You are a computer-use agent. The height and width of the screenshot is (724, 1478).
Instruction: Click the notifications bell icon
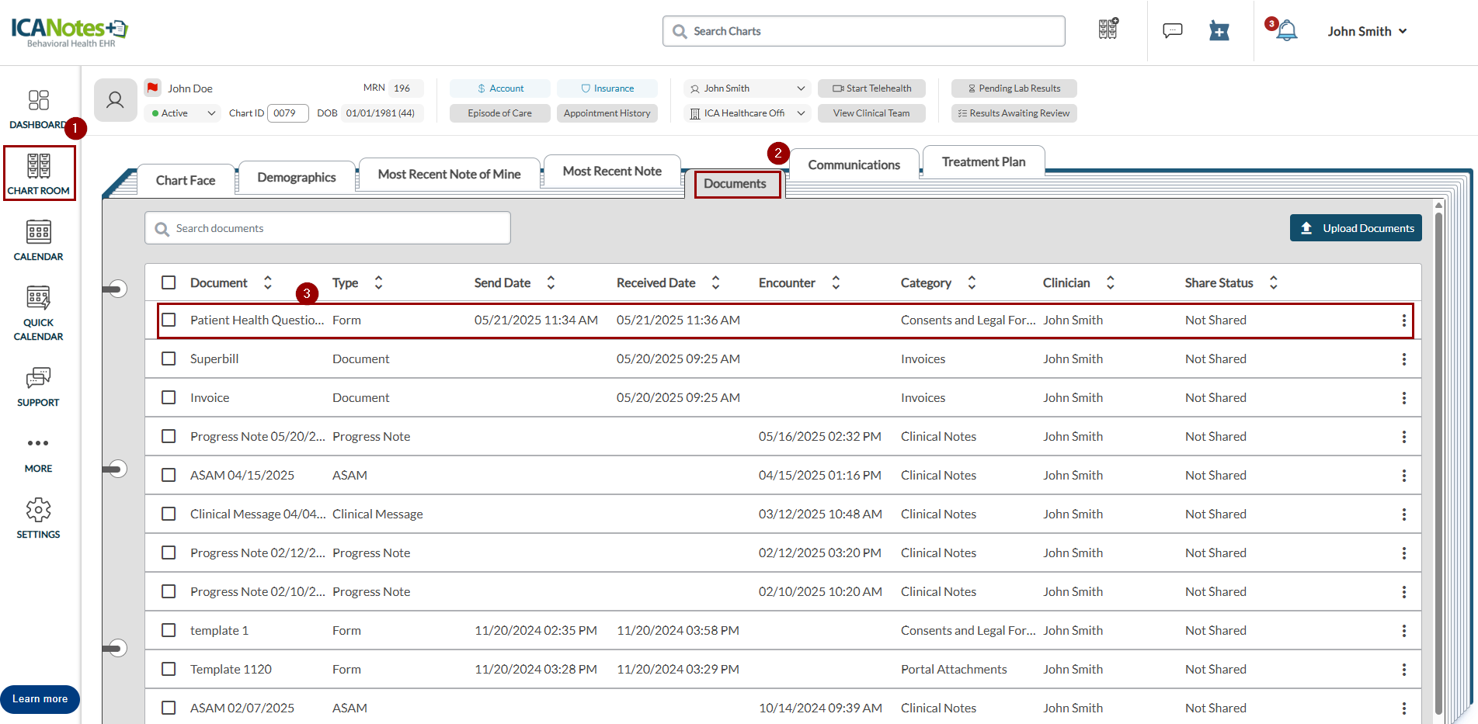(x=1287, y=31)
